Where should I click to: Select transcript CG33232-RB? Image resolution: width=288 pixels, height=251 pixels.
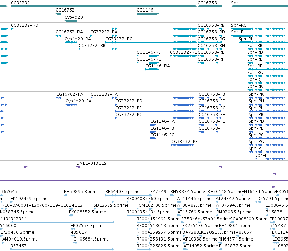click(92, 46)
